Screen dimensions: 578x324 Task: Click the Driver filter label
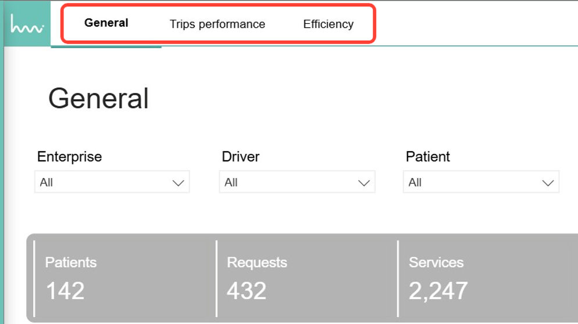click(240, 157)
